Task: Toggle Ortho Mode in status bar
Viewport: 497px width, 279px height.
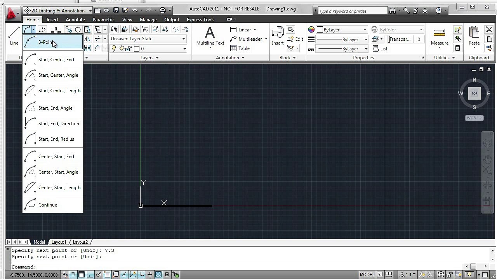Action: click(x=90, y=275)
